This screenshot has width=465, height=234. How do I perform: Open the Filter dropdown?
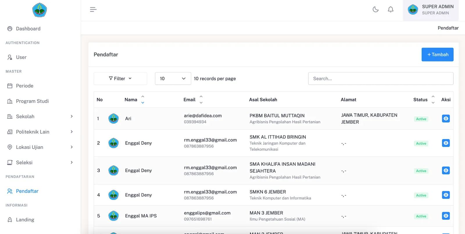tap(120, 79)
